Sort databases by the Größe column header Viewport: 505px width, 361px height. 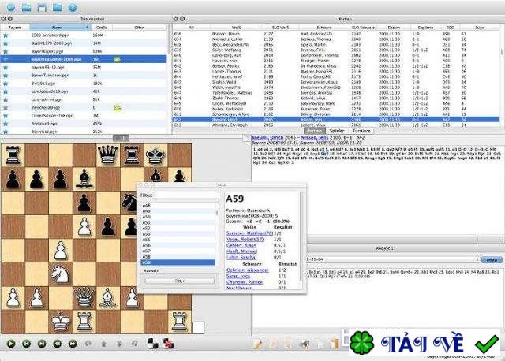coord(102,28)
